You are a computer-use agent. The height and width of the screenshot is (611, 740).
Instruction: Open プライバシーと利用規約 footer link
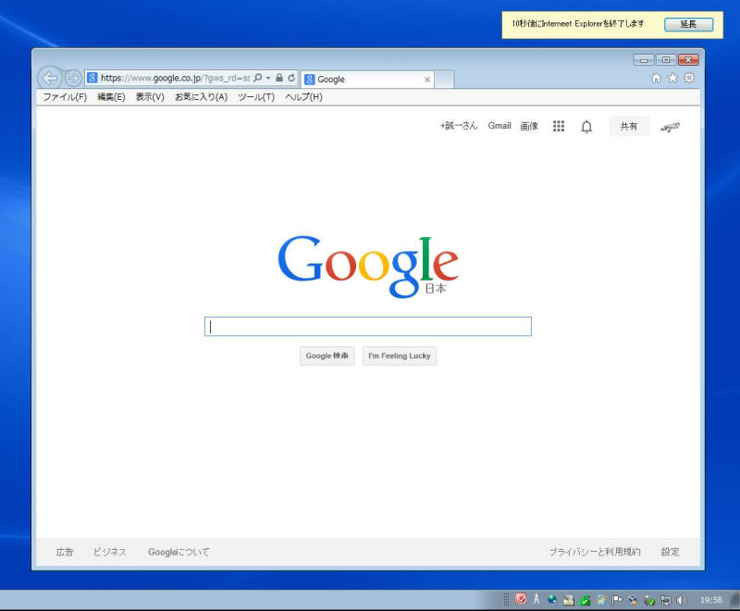click(595, 552)
